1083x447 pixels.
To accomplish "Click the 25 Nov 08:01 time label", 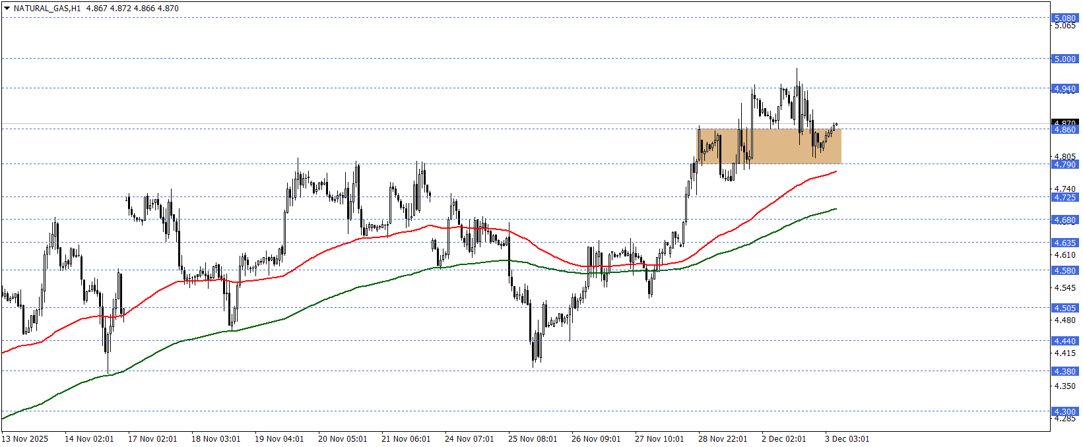I will tap(533, 439).
